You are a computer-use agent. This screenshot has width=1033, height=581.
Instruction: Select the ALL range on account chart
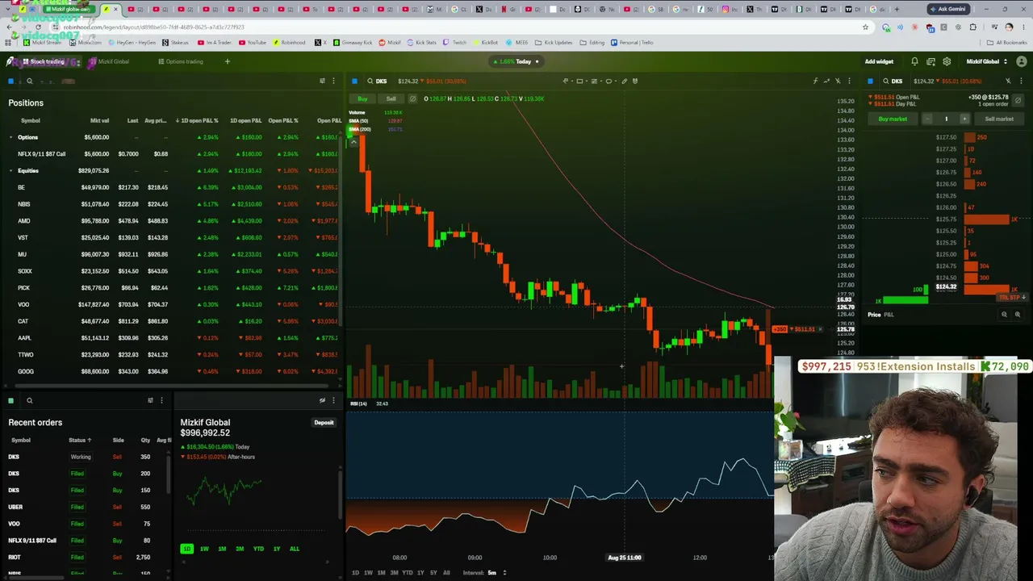[294, 549]
